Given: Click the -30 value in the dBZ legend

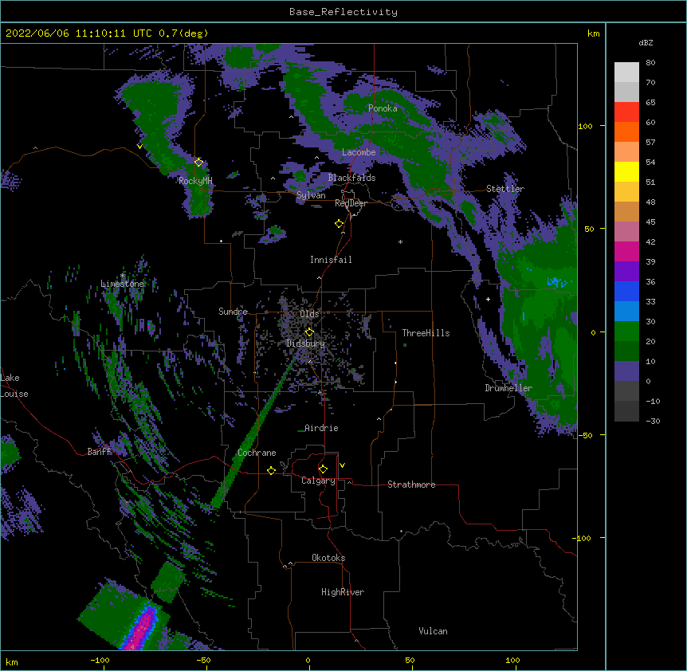Looking at the screenshot, I should coord(653,421).
